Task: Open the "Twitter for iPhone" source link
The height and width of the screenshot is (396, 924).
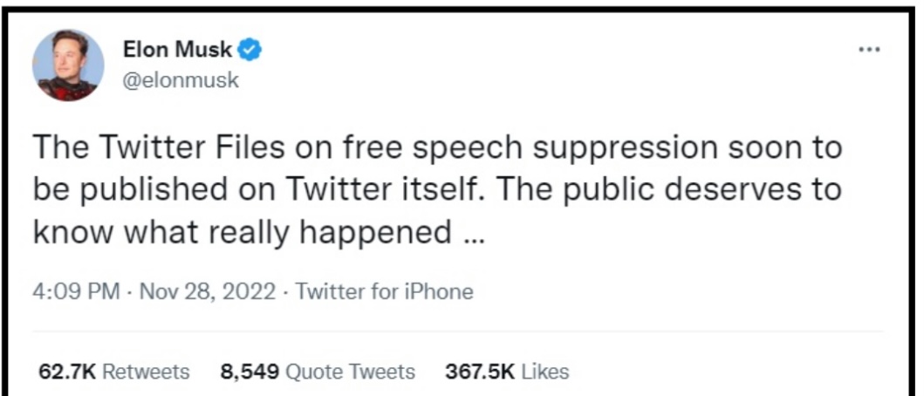Action: coord(384,291)
